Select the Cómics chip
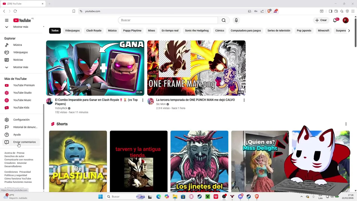Viewport: 357px width, 201px height. [x=219, y=30]
